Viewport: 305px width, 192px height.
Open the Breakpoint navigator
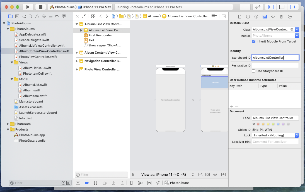point(57,16)
